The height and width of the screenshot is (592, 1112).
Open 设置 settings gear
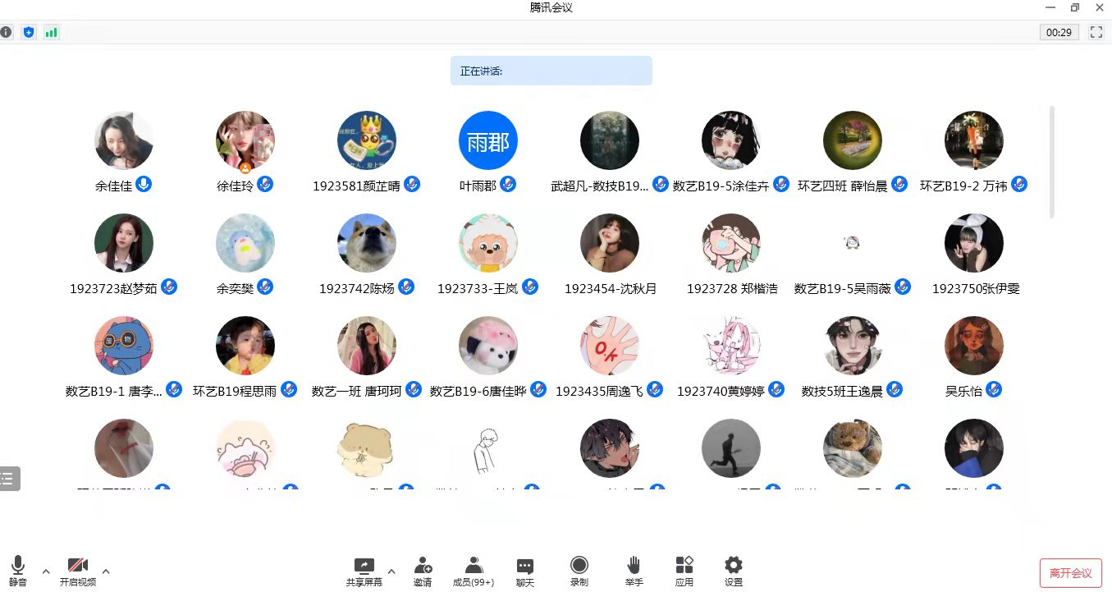click(734, 571)
